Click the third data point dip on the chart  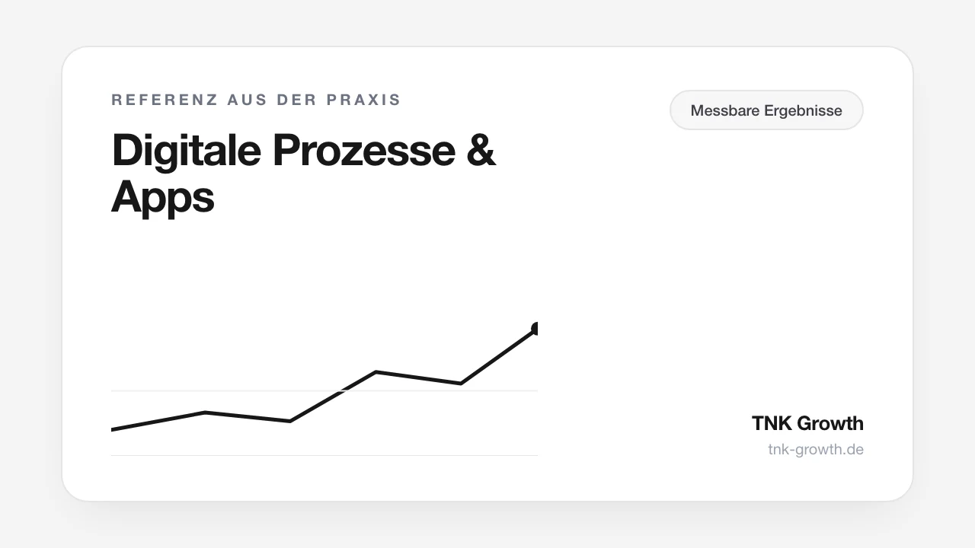point(290,421)
